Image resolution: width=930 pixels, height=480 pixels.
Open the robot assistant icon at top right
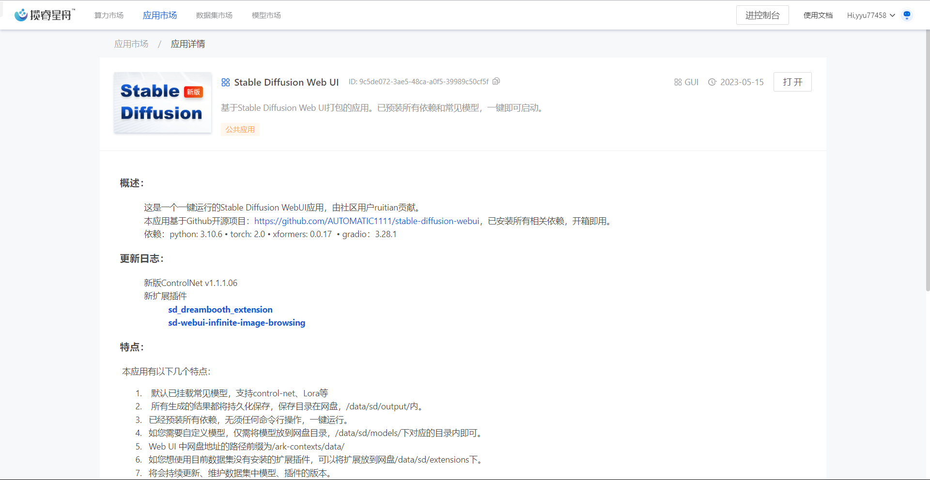[907, 15]
